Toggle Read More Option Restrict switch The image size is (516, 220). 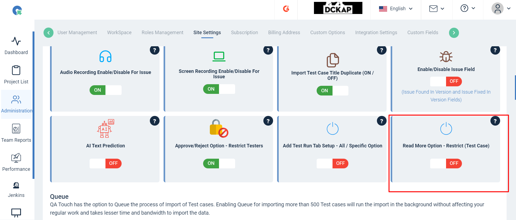(446, 163)
